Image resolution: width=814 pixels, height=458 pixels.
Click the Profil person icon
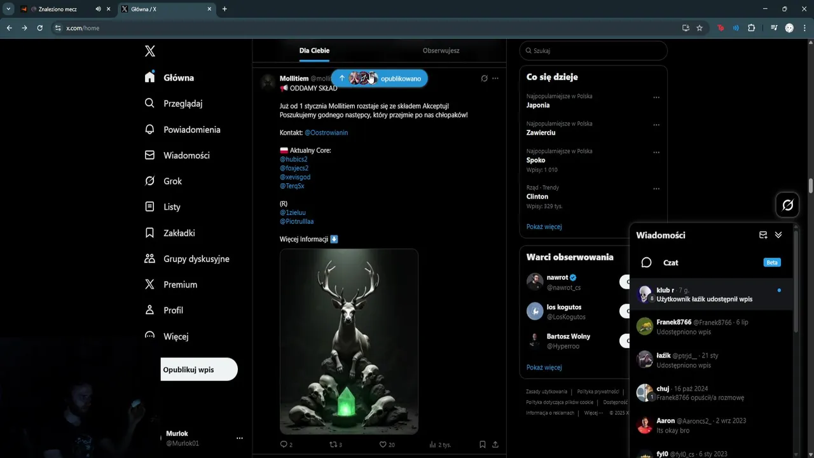tap(149, 310)
